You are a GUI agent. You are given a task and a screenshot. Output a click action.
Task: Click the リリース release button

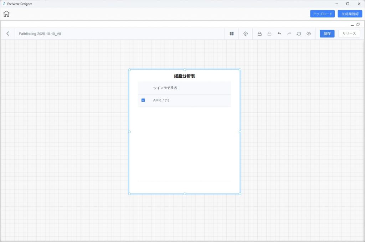point(349,34)
